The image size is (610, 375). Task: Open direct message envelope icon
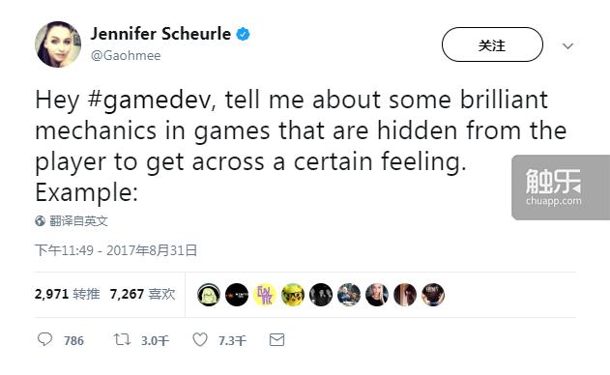[x=277, y=340]
